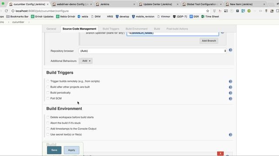Close the webdriver-demo Config tab
This screenshot has width=279, height=156.
coord(91,4)
